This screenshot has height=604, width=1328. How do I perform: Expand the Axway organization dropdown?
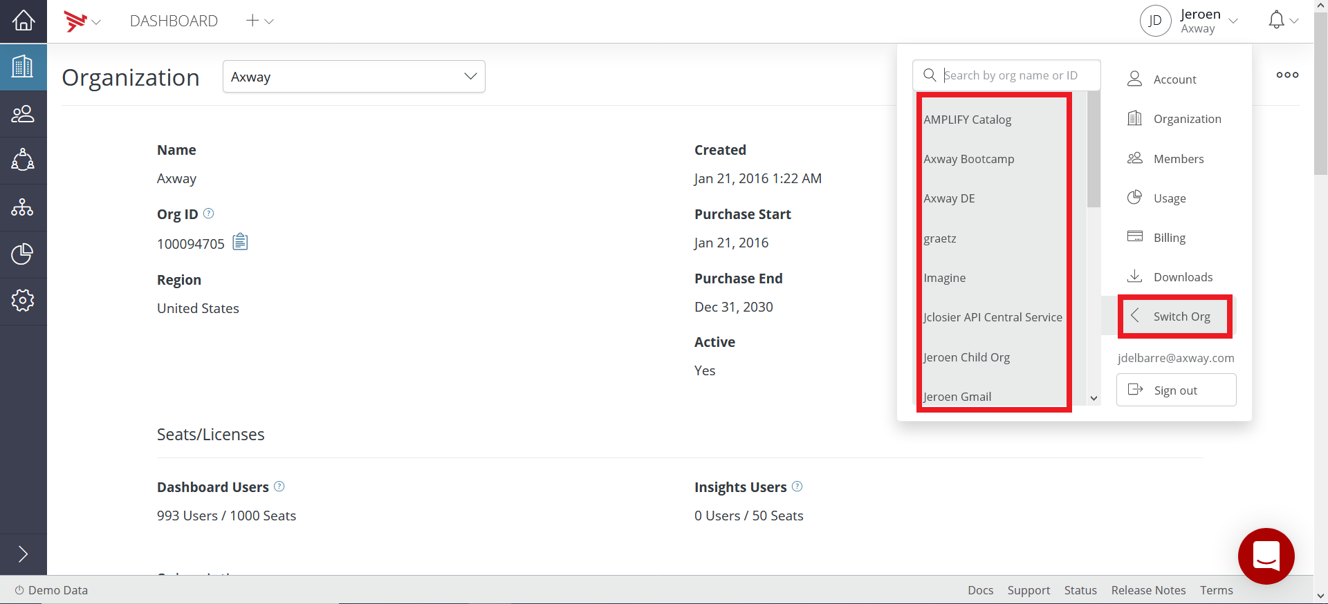[x=354, y=77]
